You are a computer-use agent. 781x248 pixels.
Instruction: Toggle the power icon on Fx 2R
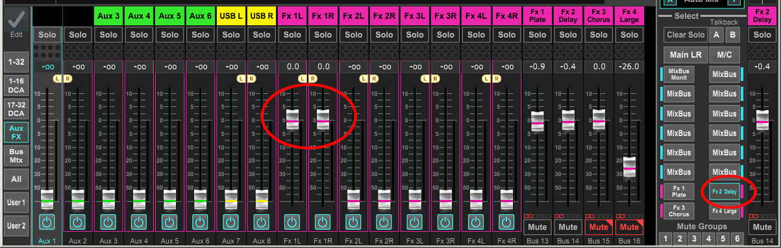coord(384,223)
